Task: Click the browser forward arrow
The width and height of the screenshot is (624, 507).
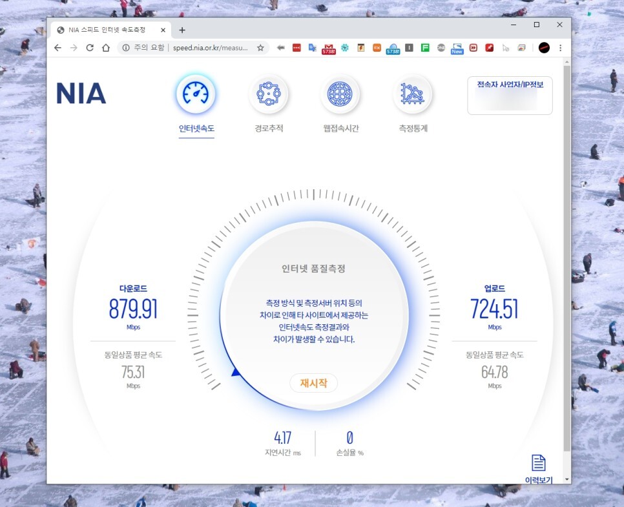Action: click(74, 48)
